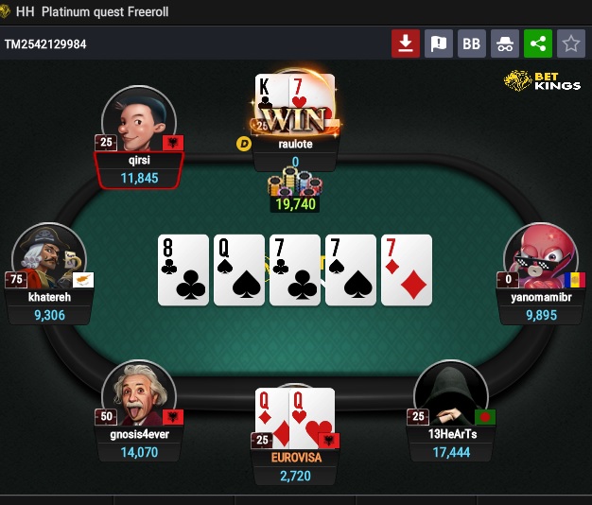Open qirsi's player avatar
The width and height of the screenshot is (592, 505).
(x=139, y=120)
